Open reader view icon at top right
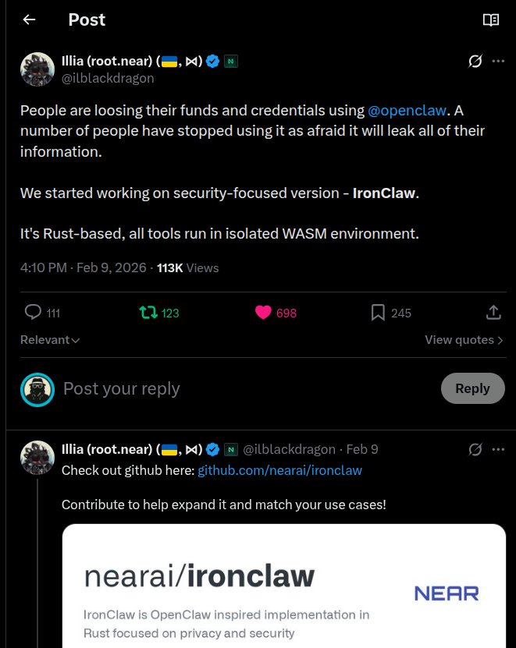The width and height of the screenshot is (516, 648). [491, 20]
